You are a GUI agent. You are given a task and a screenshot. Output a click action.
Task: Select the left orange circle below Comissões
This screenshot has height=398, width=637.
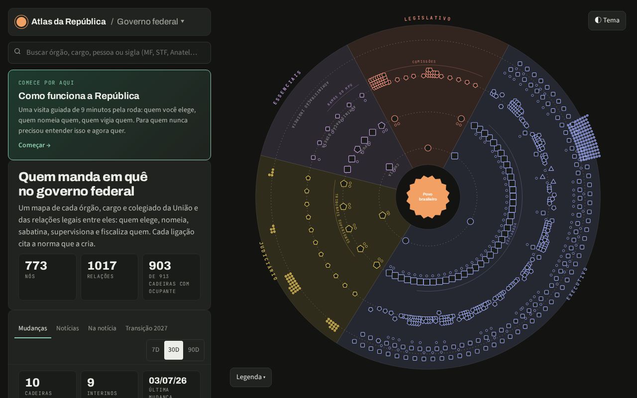[x=395, y=119]
